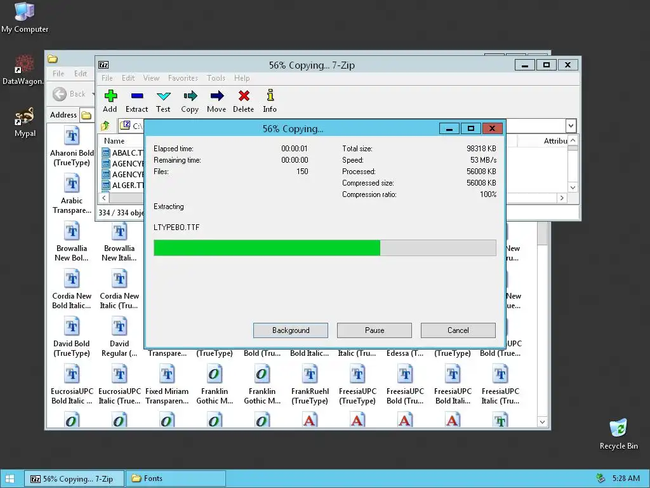Image resolution: width=650 pixels, height=488 pixels.
Task: Click scroll-up arrow of 7-Zip file list
Action: (x=573, y=140)
